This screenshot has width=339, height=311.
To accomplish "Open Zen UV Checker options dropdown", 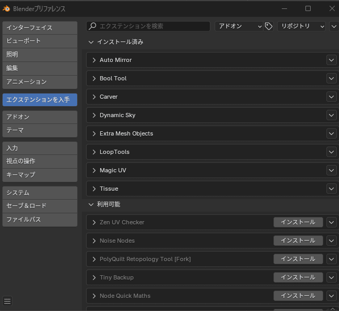I will point(332,222).
